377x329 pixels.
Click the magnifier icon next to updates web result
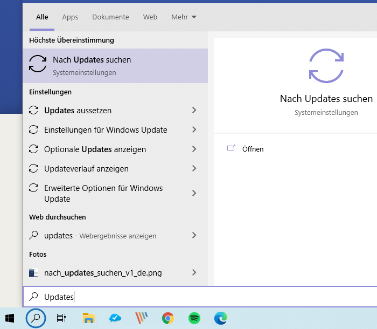tap(33, 235)
